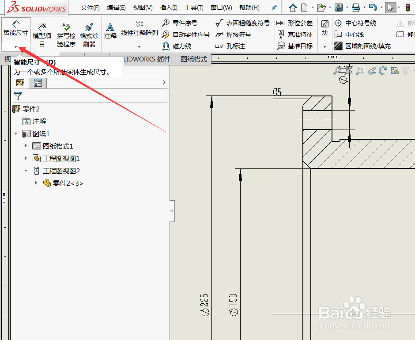Add a 基准目标 Datum Target
This screenshot has height=340, width=415.
pyautogui.click(x=294, y=46)
